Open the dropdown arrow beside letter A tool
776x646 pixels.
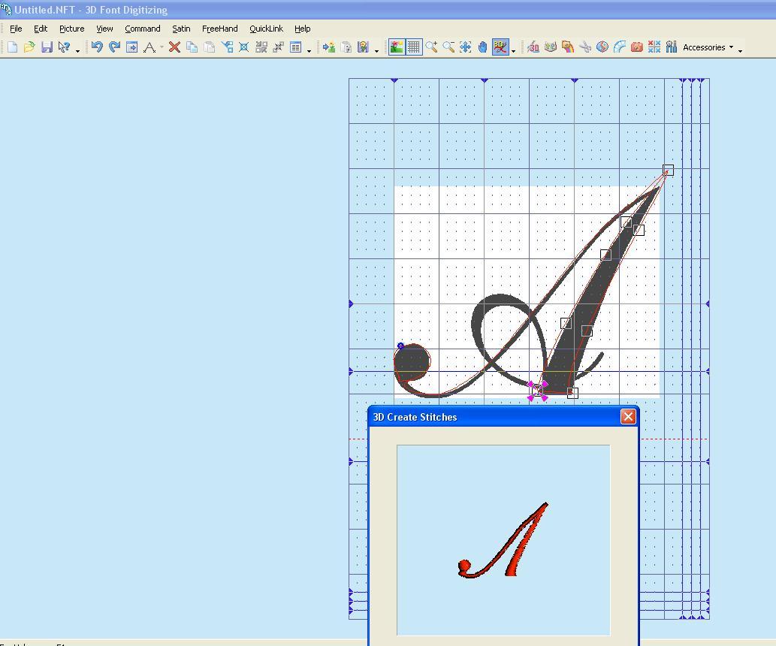point(162,48)
